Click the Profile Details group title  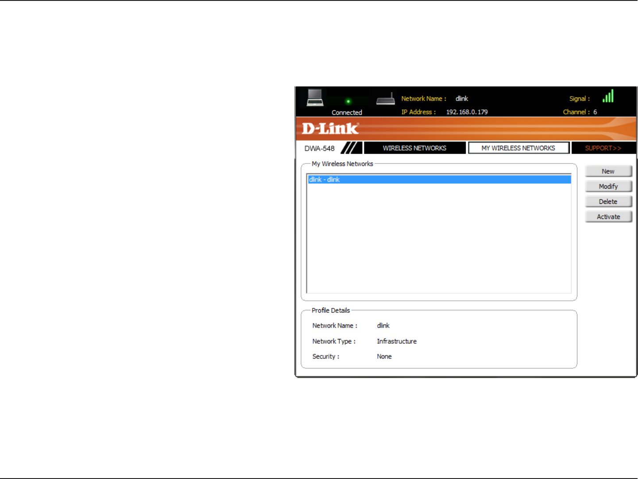(x=331, y=310)
